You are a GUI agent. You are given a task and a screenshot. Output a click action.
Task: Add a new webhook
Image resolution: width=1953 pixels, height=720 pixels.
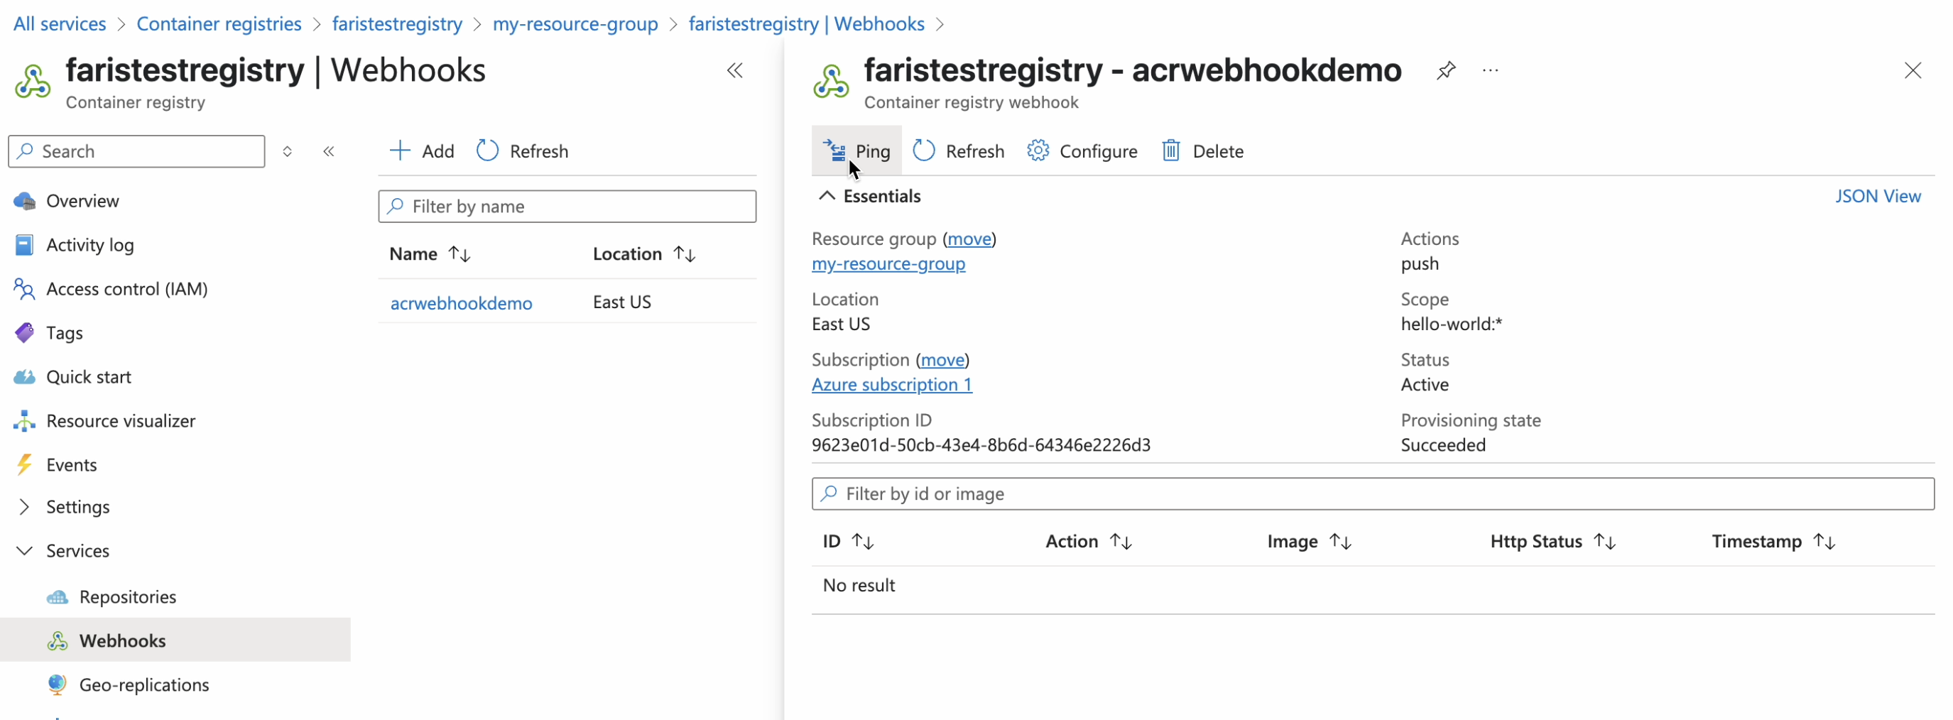(422, 151)
